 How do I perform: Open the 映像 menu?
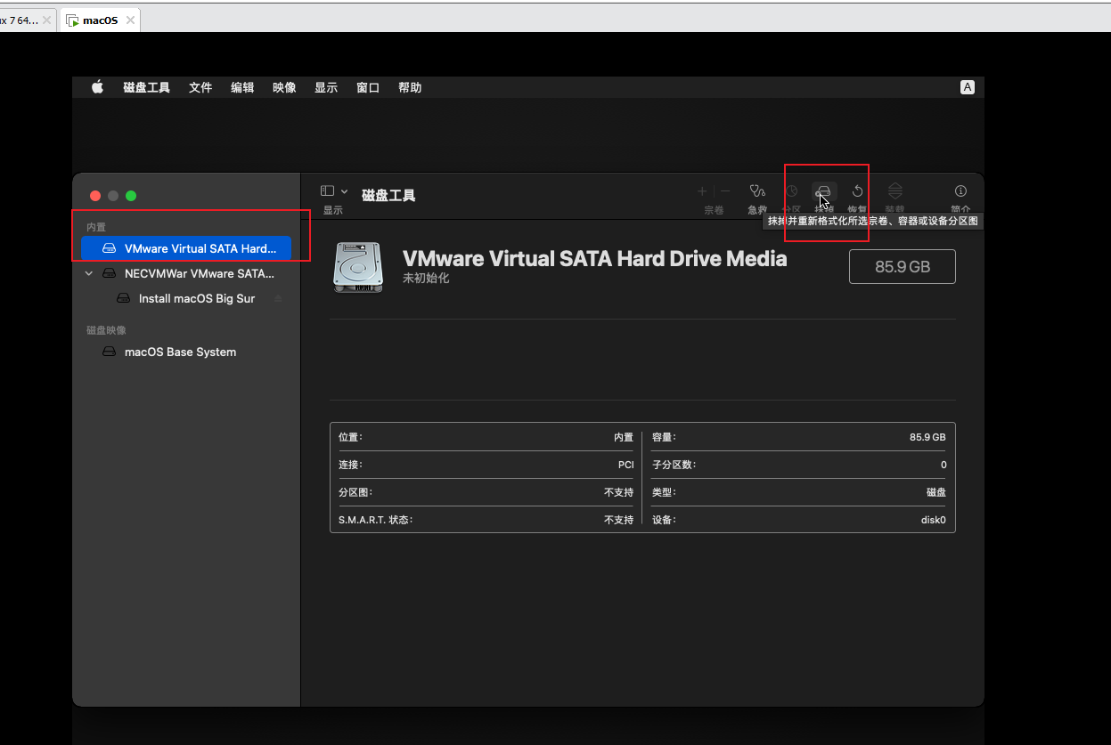pyautogui.click(x=284, y=87)
